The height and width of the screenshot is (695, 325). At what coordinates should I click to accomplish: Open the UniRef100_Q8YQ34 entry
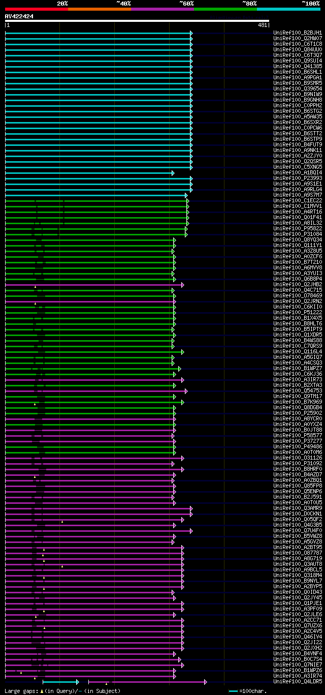pyautogui.click(x=298, y=239)
